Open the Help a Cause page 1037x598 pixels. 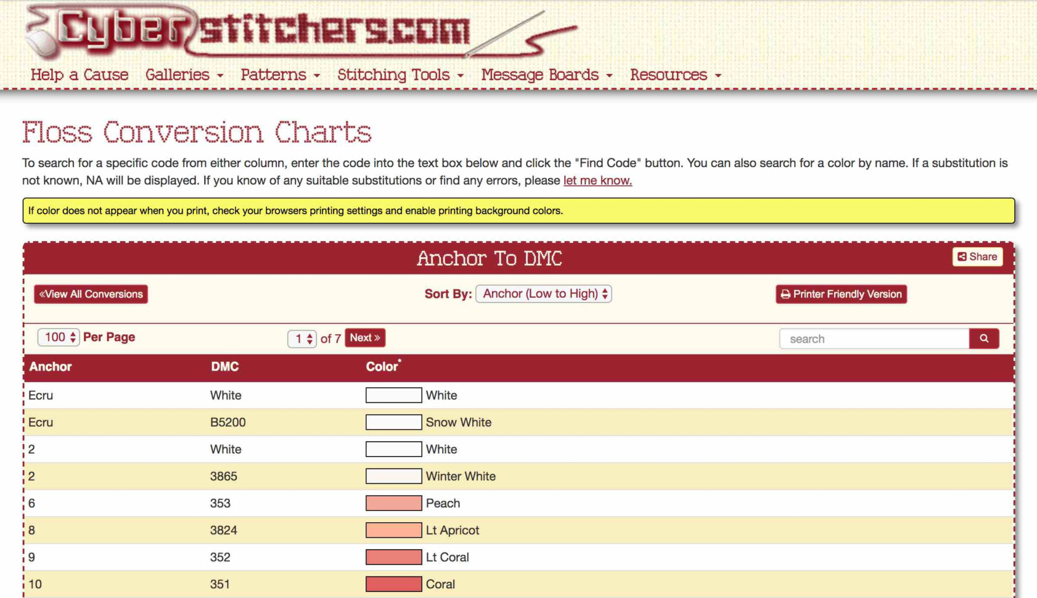coord(80,75)
